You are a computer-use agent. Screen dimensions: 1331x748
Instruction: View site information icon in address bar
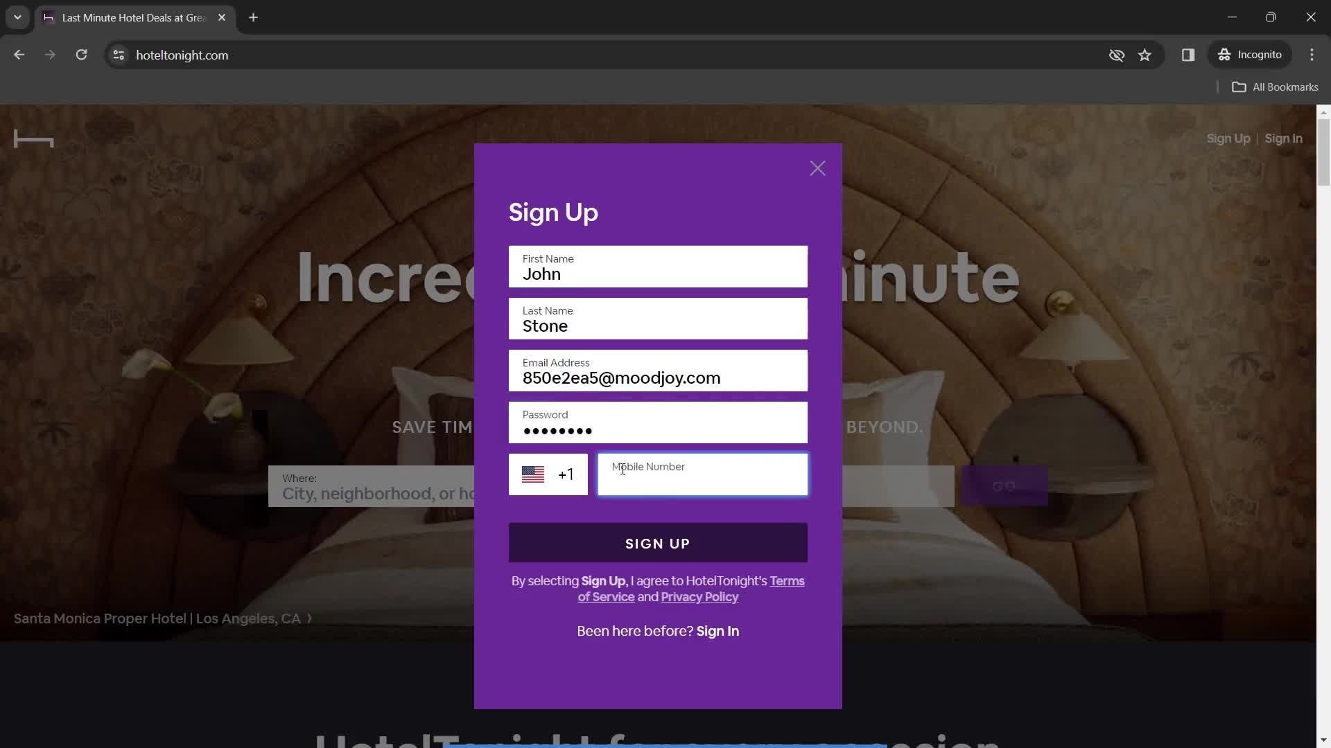click(x=119, y=55)
